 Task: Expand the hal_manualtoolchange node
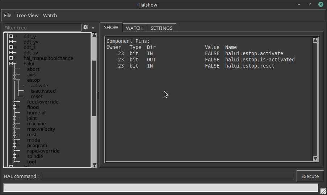tap(11, 58)
